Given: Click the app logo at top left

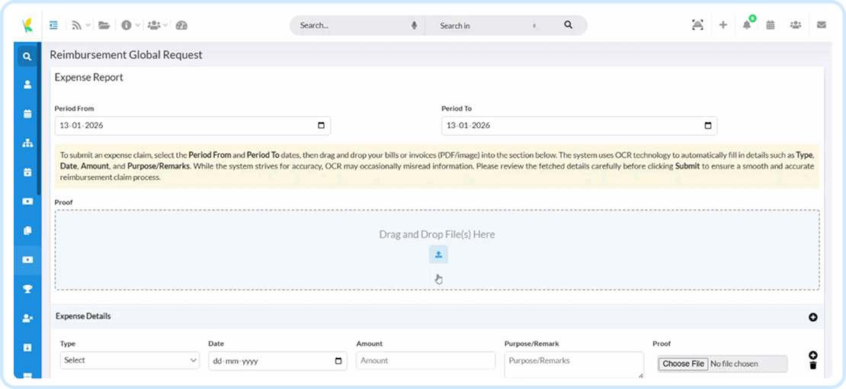Looking at the screenshot, I should pos(27,25).
